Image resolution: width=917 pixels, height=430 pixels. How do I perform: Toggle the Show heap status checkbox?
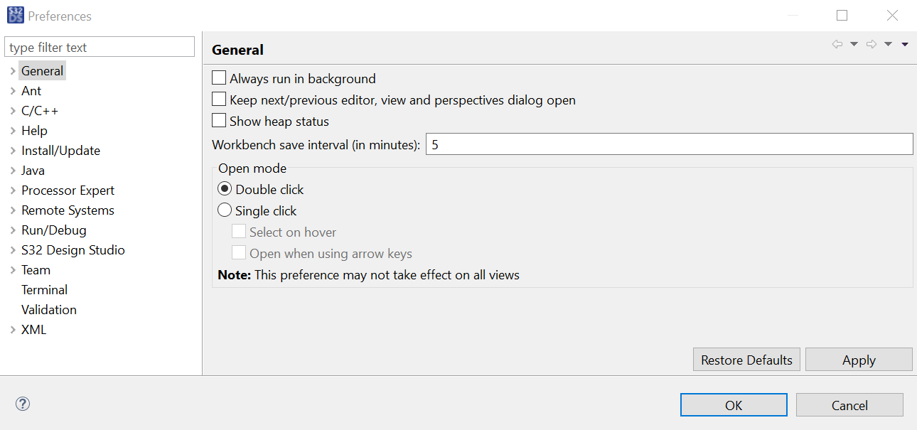pyautogui.click(x=219, y=121)
